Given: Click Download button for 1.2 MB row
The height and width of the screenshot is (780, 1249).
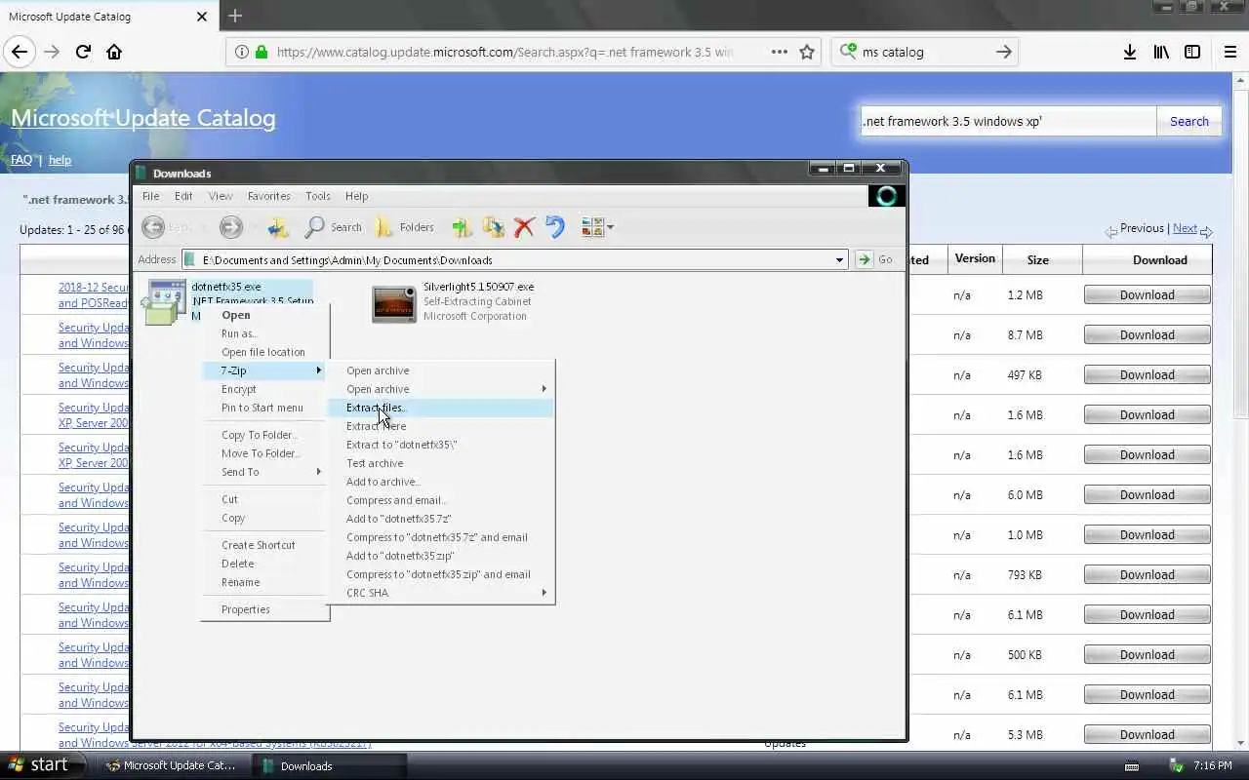Looking at the screenshot, I should point(1147,294).
